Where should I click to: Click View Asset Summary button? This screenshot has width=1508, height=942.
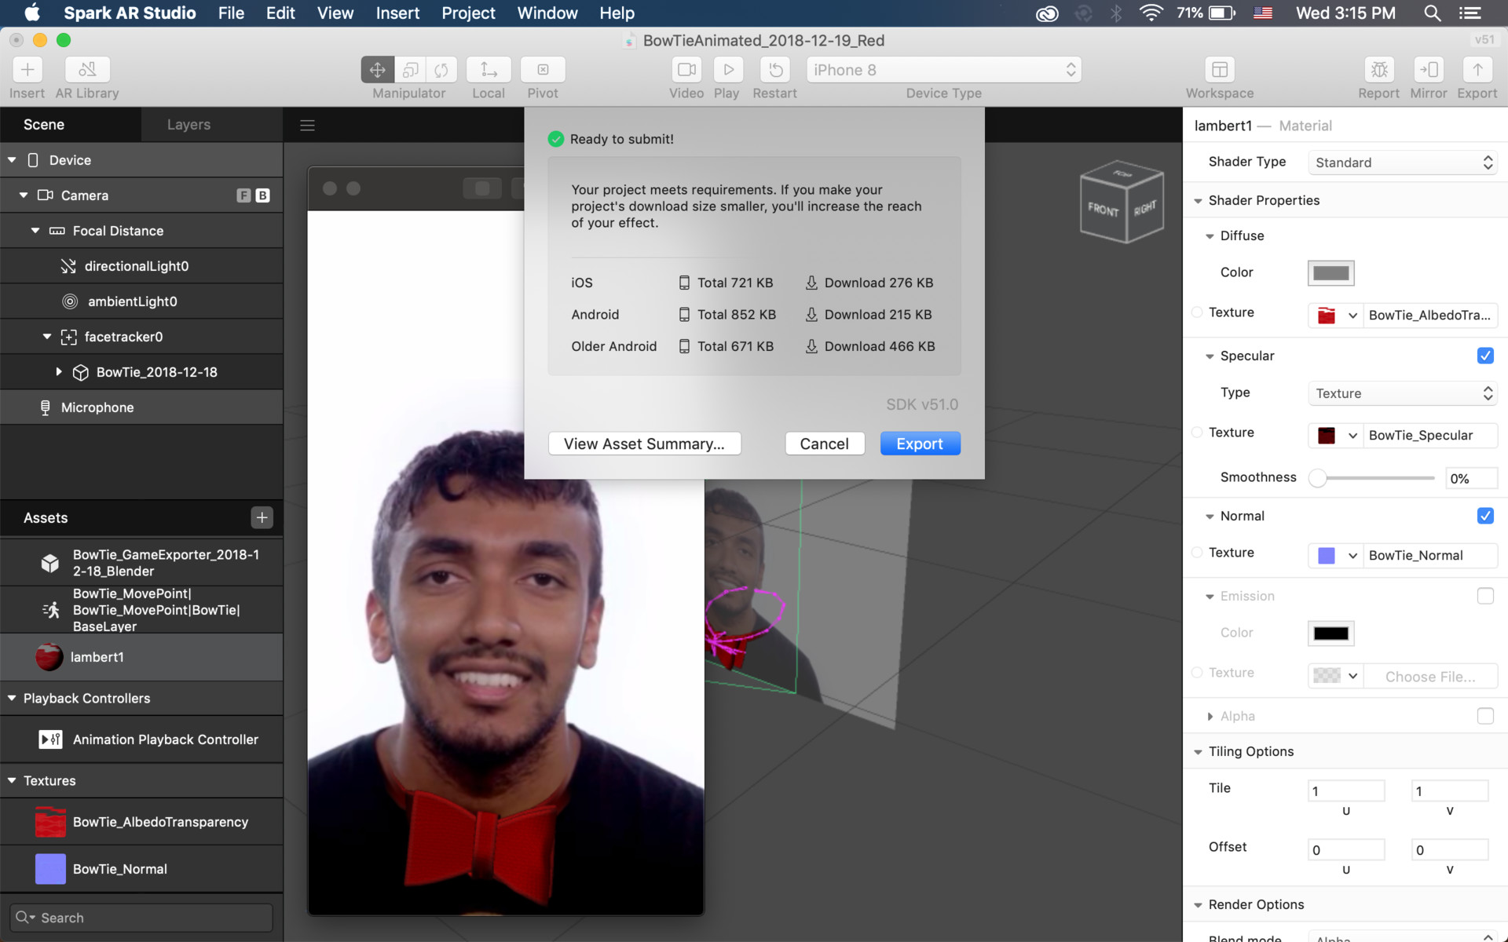pos(644,444)
